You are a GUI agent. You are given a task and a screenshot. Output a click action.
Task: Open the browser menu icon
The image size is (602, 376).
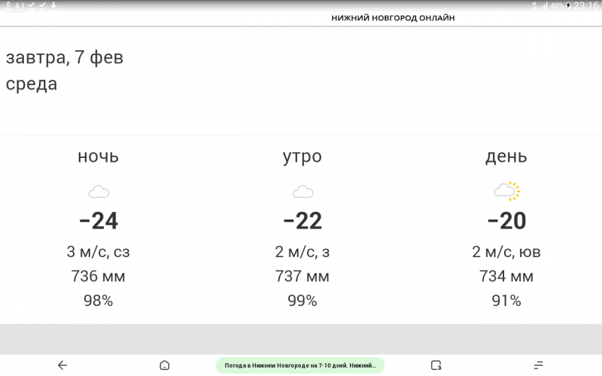pyautogui.click(x=538, y=365)
